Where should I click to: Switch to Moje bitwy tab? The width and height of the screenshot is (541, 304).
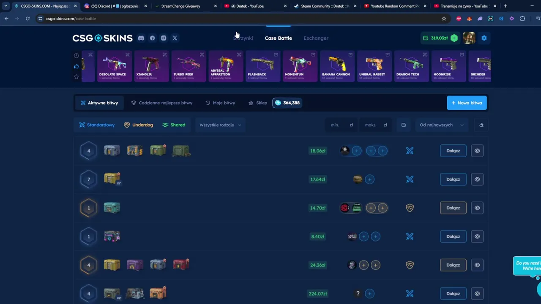click(220, 103)
